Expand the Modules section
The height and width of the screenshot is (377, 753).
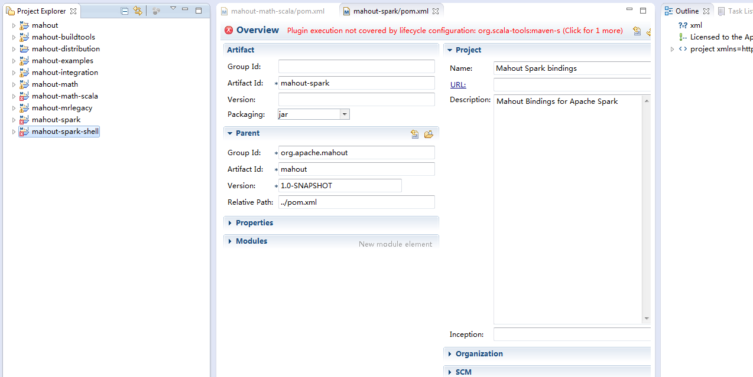click(230, 241)
